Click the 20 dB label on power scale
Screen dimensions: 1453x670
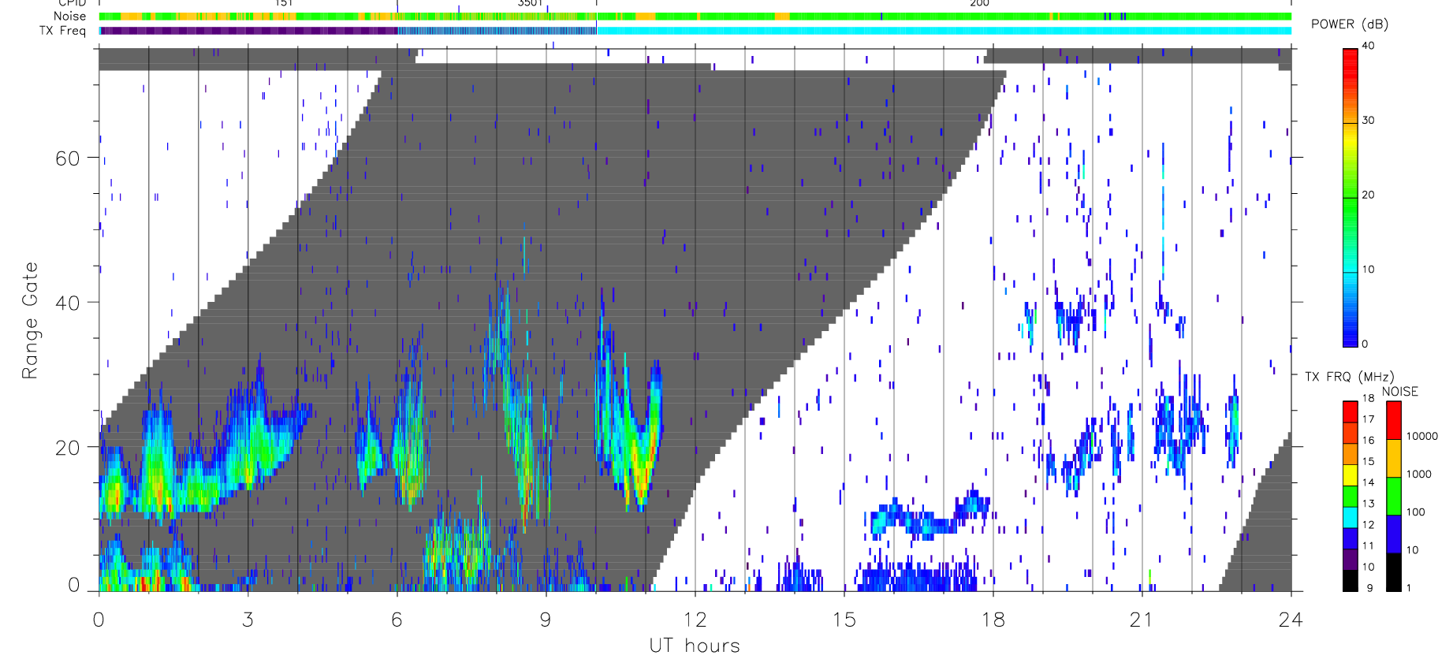[1368, 195]
